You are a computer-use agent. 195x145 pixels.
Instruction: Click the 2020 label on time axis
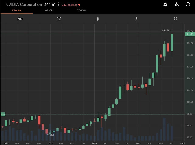click(x=94, y=143)
